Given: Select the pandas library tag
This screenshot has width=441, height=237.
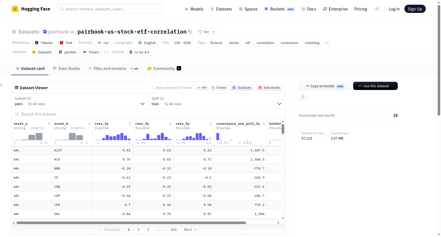Looking at the screenshot, I should click(68, 52).
